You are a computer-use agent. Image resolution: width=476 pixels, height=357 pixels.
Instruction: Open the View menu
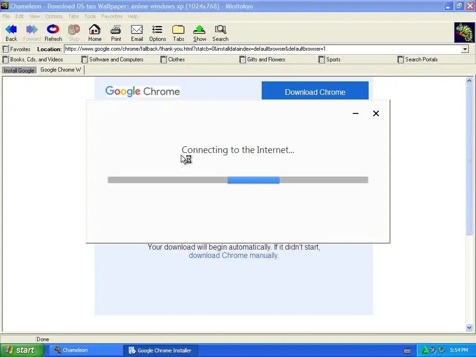pyautogui.click(x=34, y=16)
